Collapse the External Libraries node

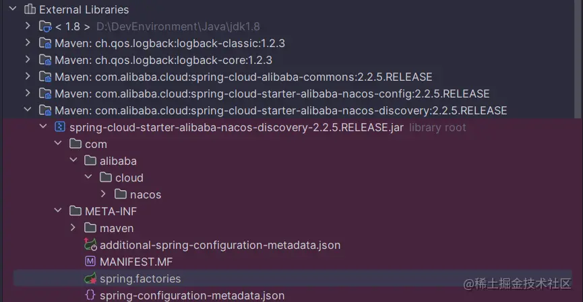(12, 9)
